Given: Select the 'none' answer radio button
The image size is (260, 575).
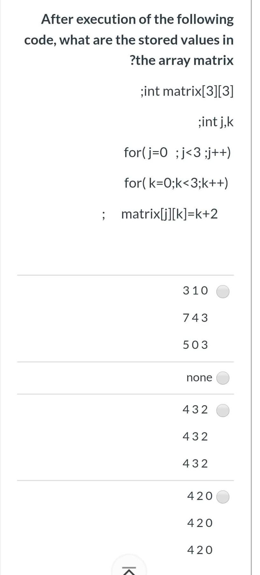Looking at the screenshot, I should click(222, 378).
